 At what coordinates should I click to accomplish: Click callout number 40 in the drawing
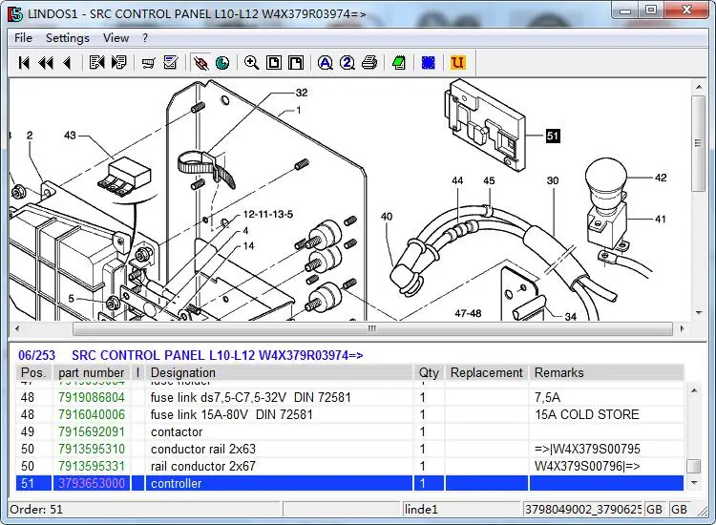click(387, 217)
